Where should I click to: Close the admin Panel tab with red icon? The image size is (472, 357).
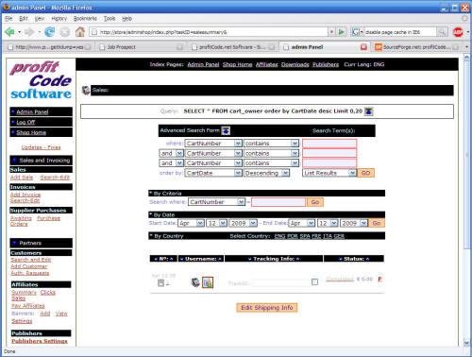(x=363, y=47)
